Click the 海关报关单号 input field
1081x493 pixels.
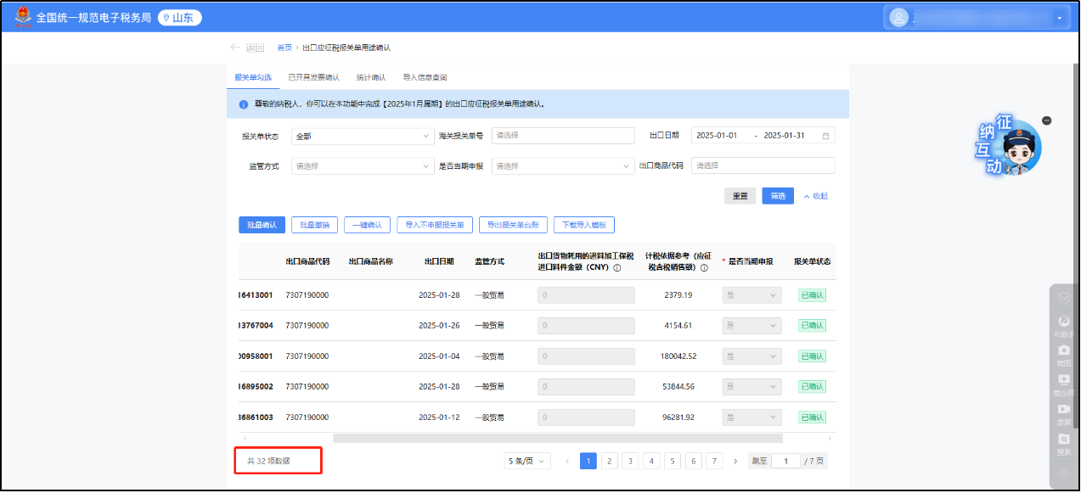point(563,136)
